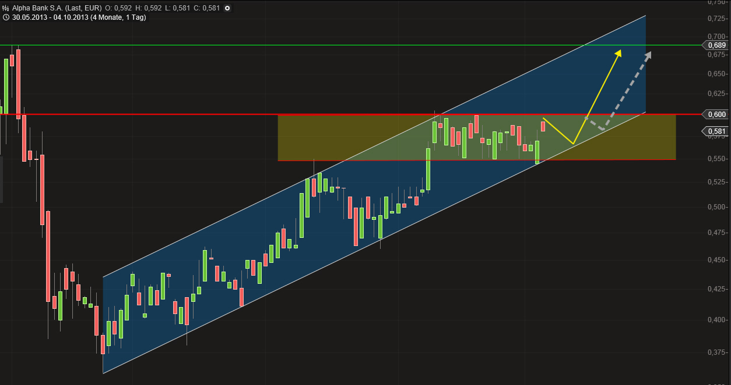This screenshot has width=731, height=385.
Task: Select the last red candle on the chart
Action: pyautogui.click(x=543, y=127)
